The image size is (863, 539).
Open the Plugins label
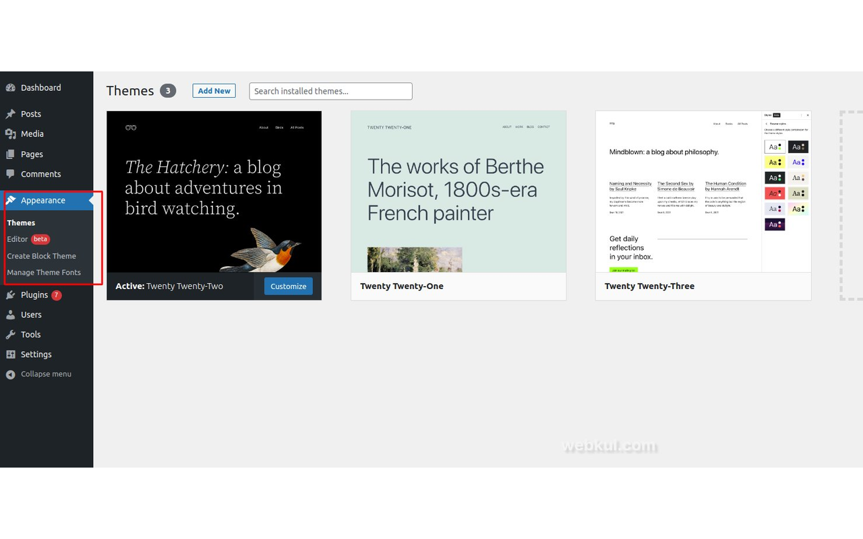pos(34,294)
